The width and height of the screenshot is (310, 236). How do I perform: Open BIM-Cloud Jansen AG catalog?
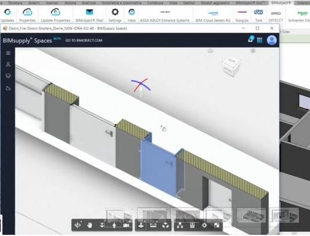(213, 16)
